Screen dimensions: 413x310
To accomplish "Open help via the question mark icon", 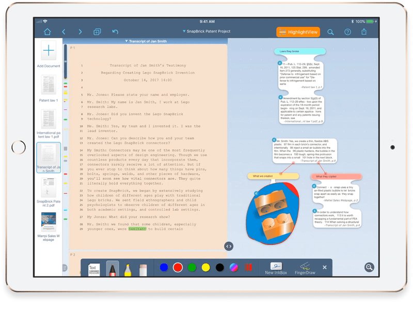I will click(x=347, y=32).
